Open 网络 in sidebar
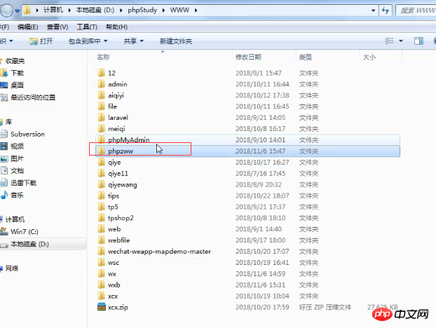436x328 pixels. click(x=12, y=268)
